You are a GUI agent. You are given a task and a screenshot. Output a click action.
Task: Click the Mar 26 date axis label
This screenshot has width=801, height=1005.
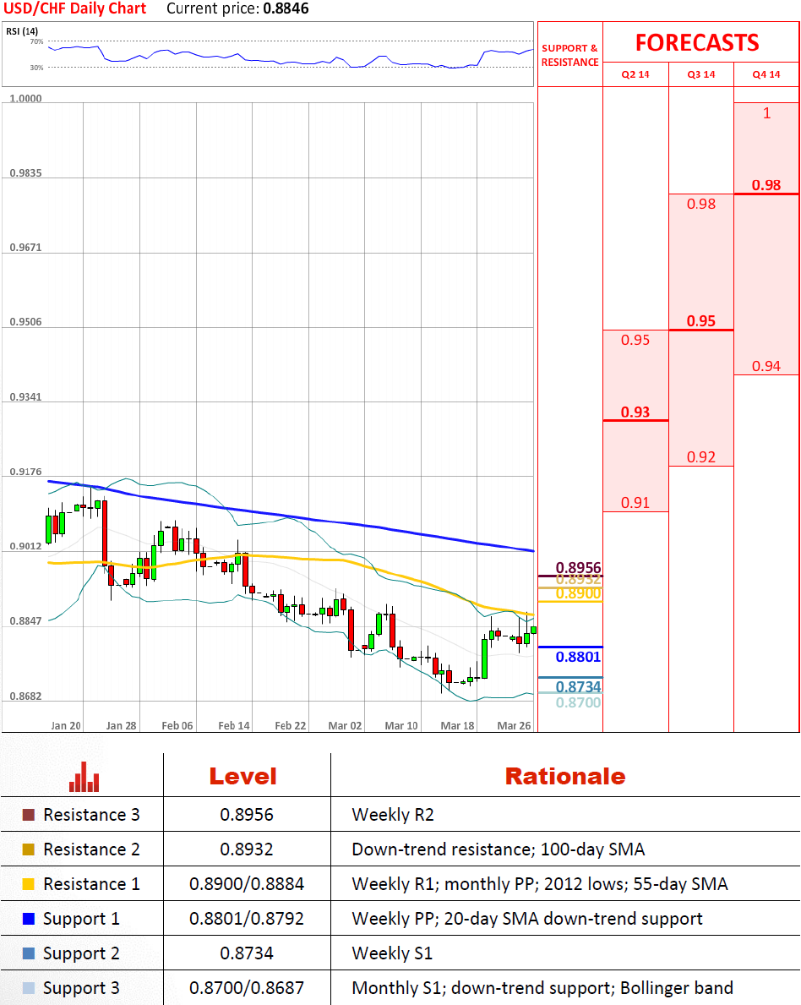point(514,725)
